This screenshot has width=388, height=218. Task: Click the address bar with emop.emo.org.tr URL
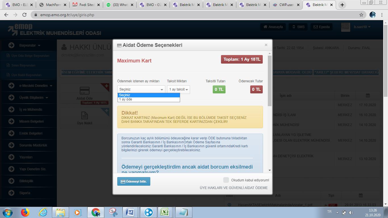tap(196, 15)
